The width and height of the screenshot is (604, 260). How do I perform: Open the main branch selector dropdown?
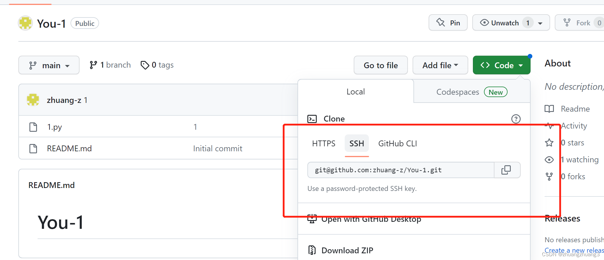pos(49,65)
